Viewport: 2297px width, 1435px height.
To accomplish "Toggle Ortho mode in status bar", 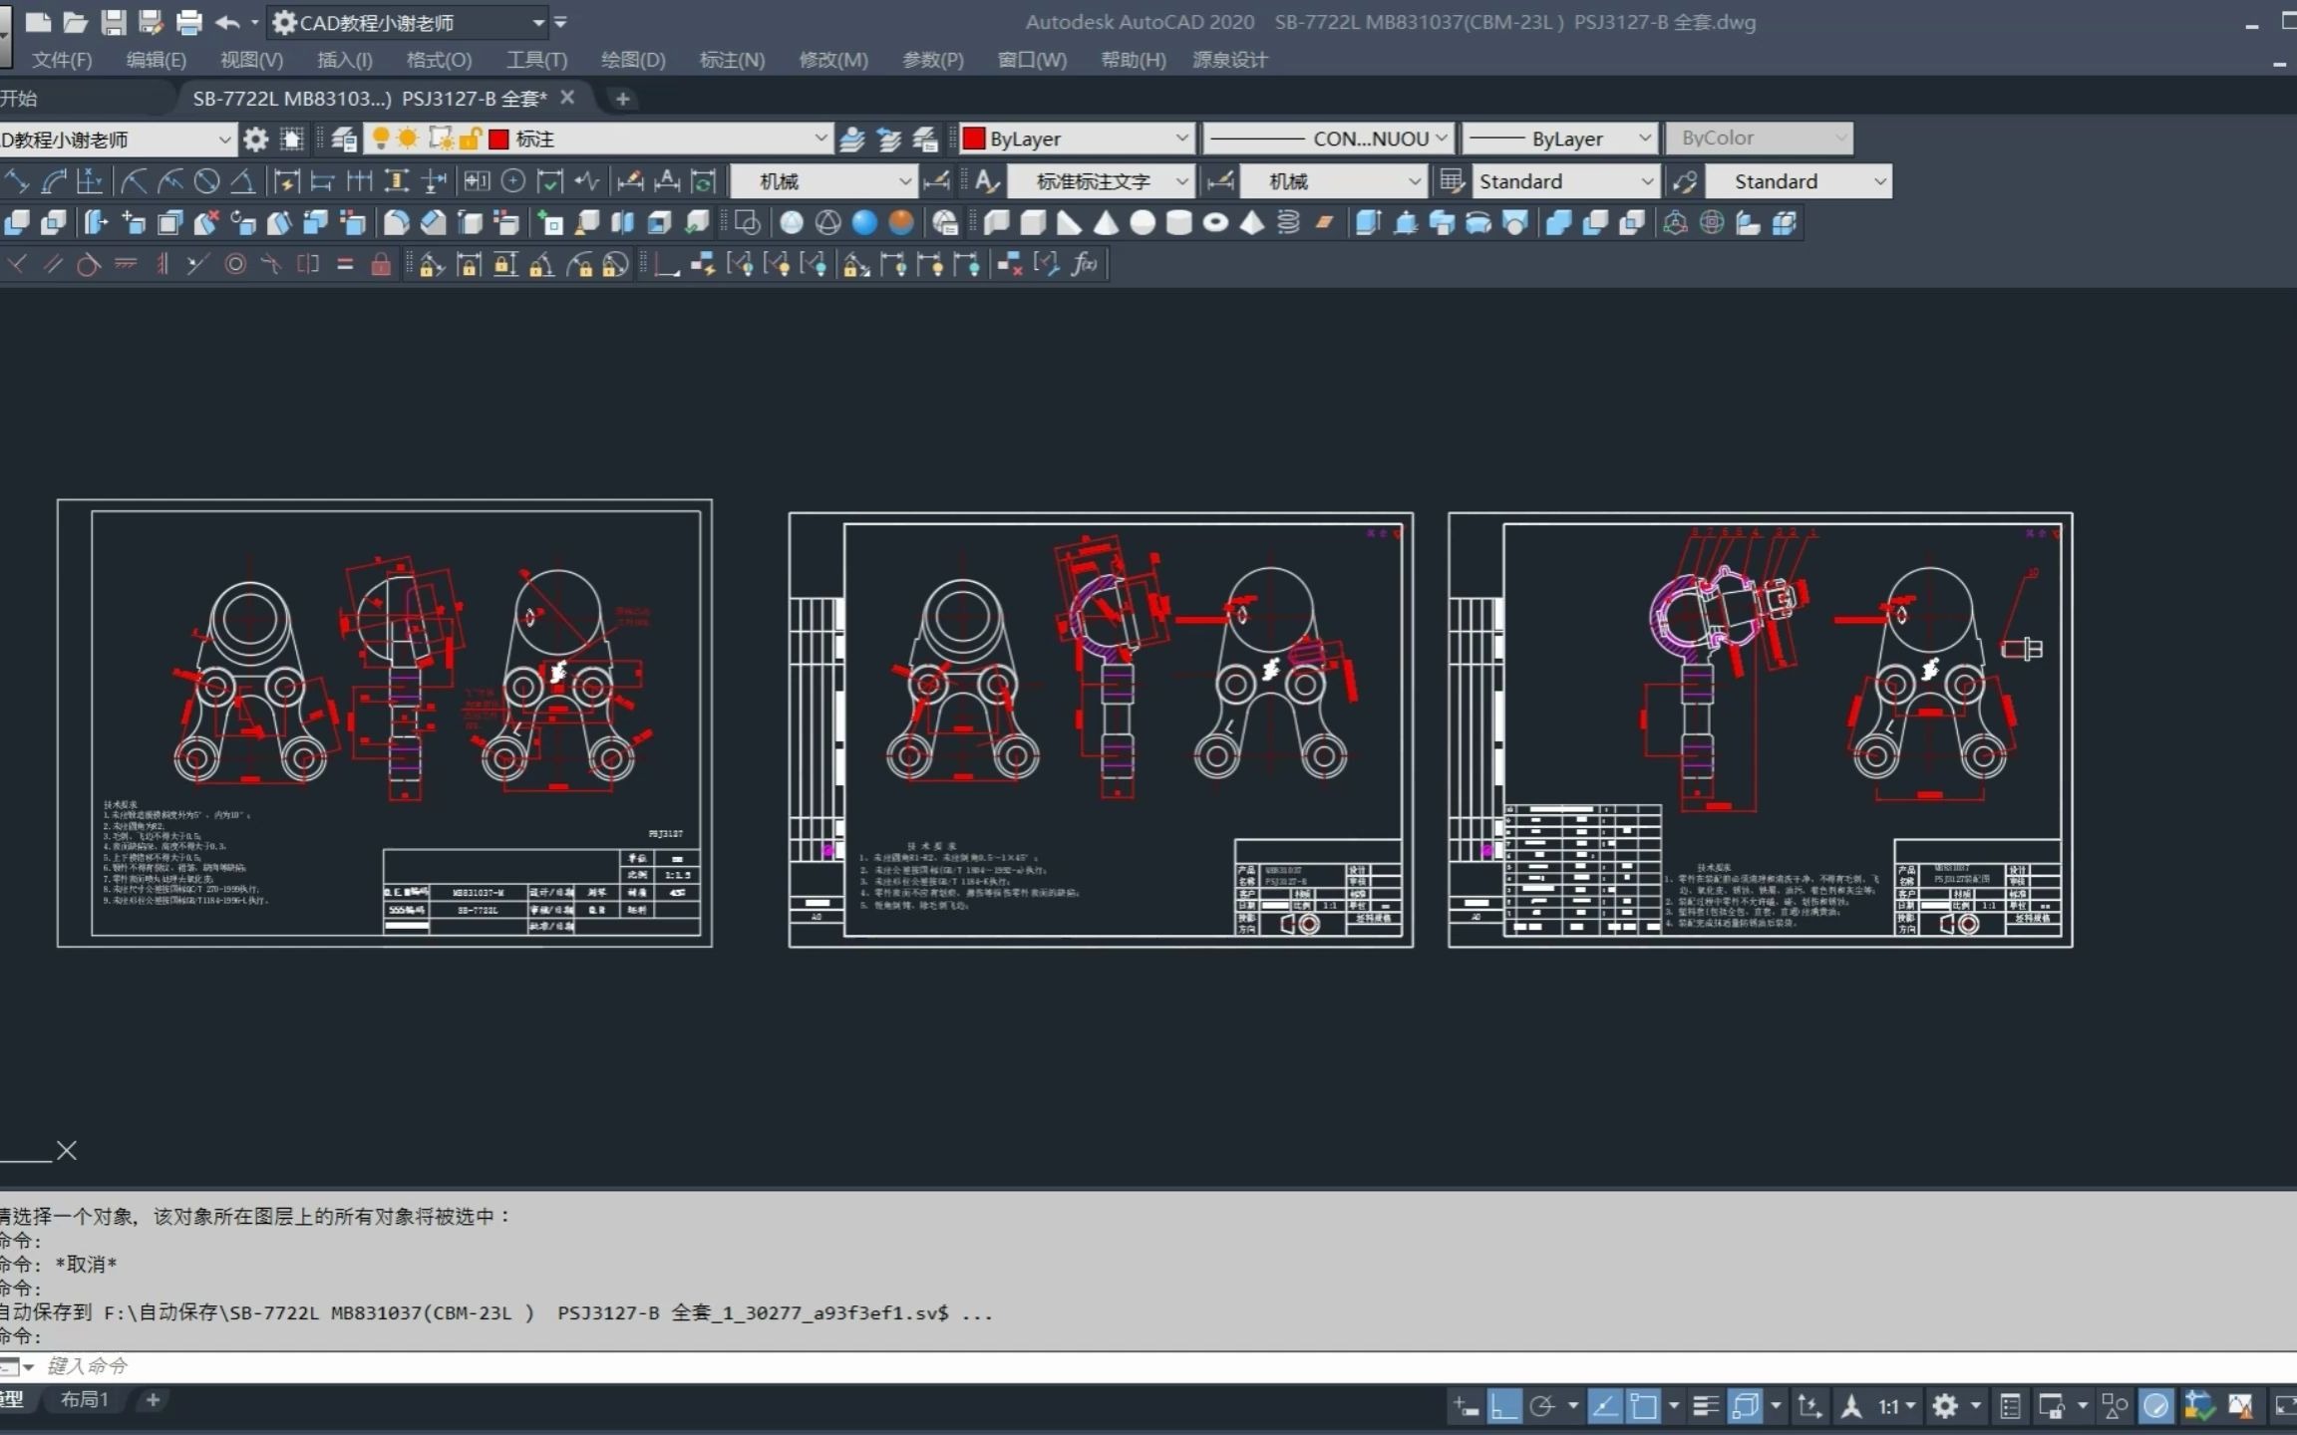I will tap(1503, 1406).
